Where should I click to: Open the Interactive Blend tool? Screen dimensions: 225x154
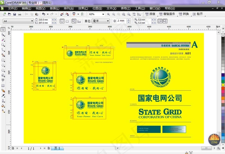[3, 91]
